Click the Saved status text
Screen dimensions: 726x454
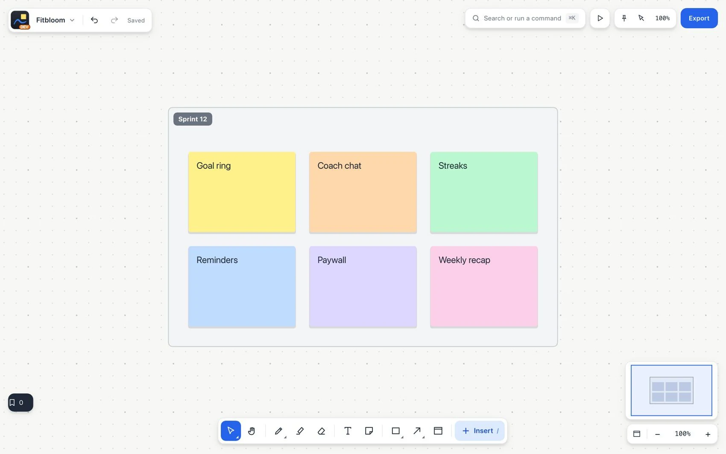tap(136, 21)
